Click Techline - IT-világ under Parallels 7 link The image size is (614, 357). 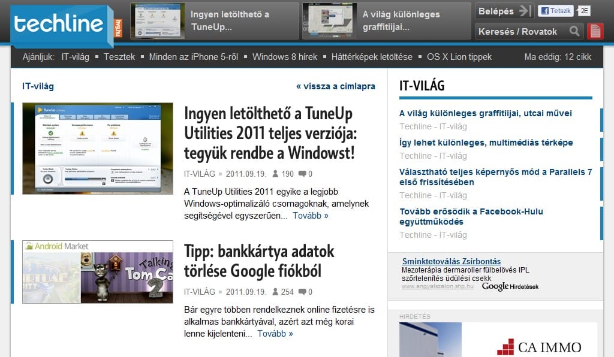click(433, 195)
